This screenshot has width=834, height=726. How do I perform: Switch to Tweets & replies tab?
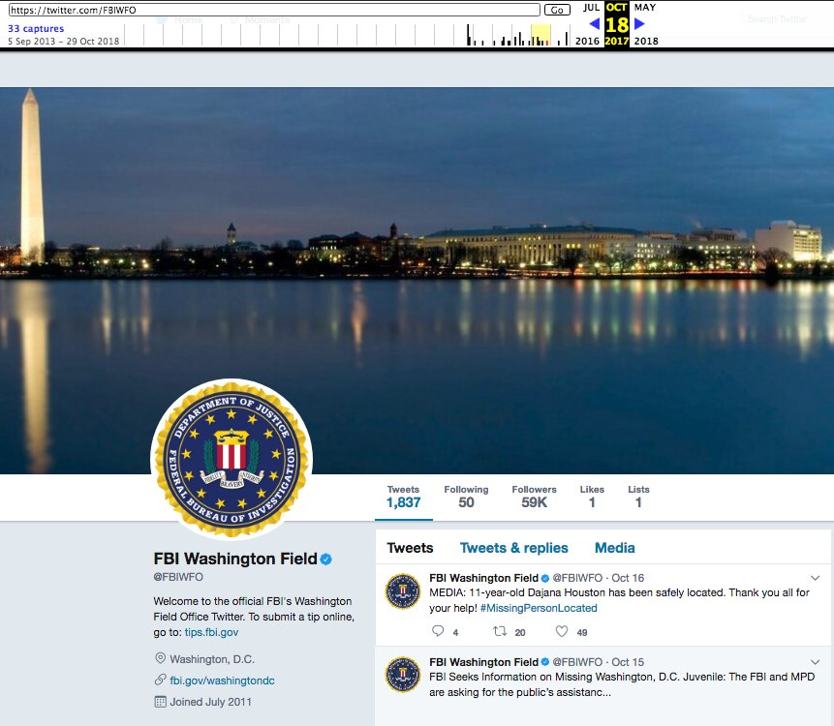513,548
